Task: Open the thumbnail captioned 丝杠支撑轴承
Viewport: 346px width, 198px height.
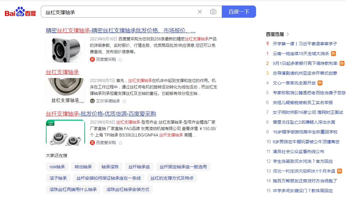Action: coord(65,91)
